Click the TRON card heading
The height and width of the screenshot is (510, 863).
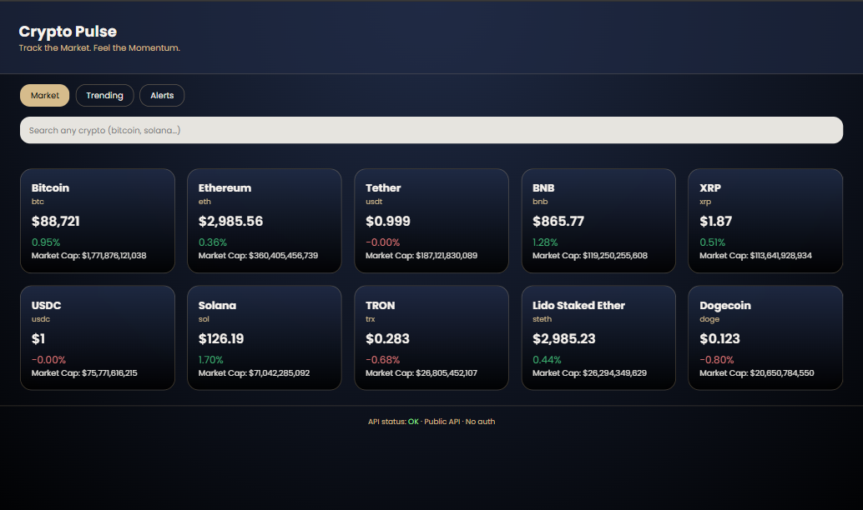381,306
